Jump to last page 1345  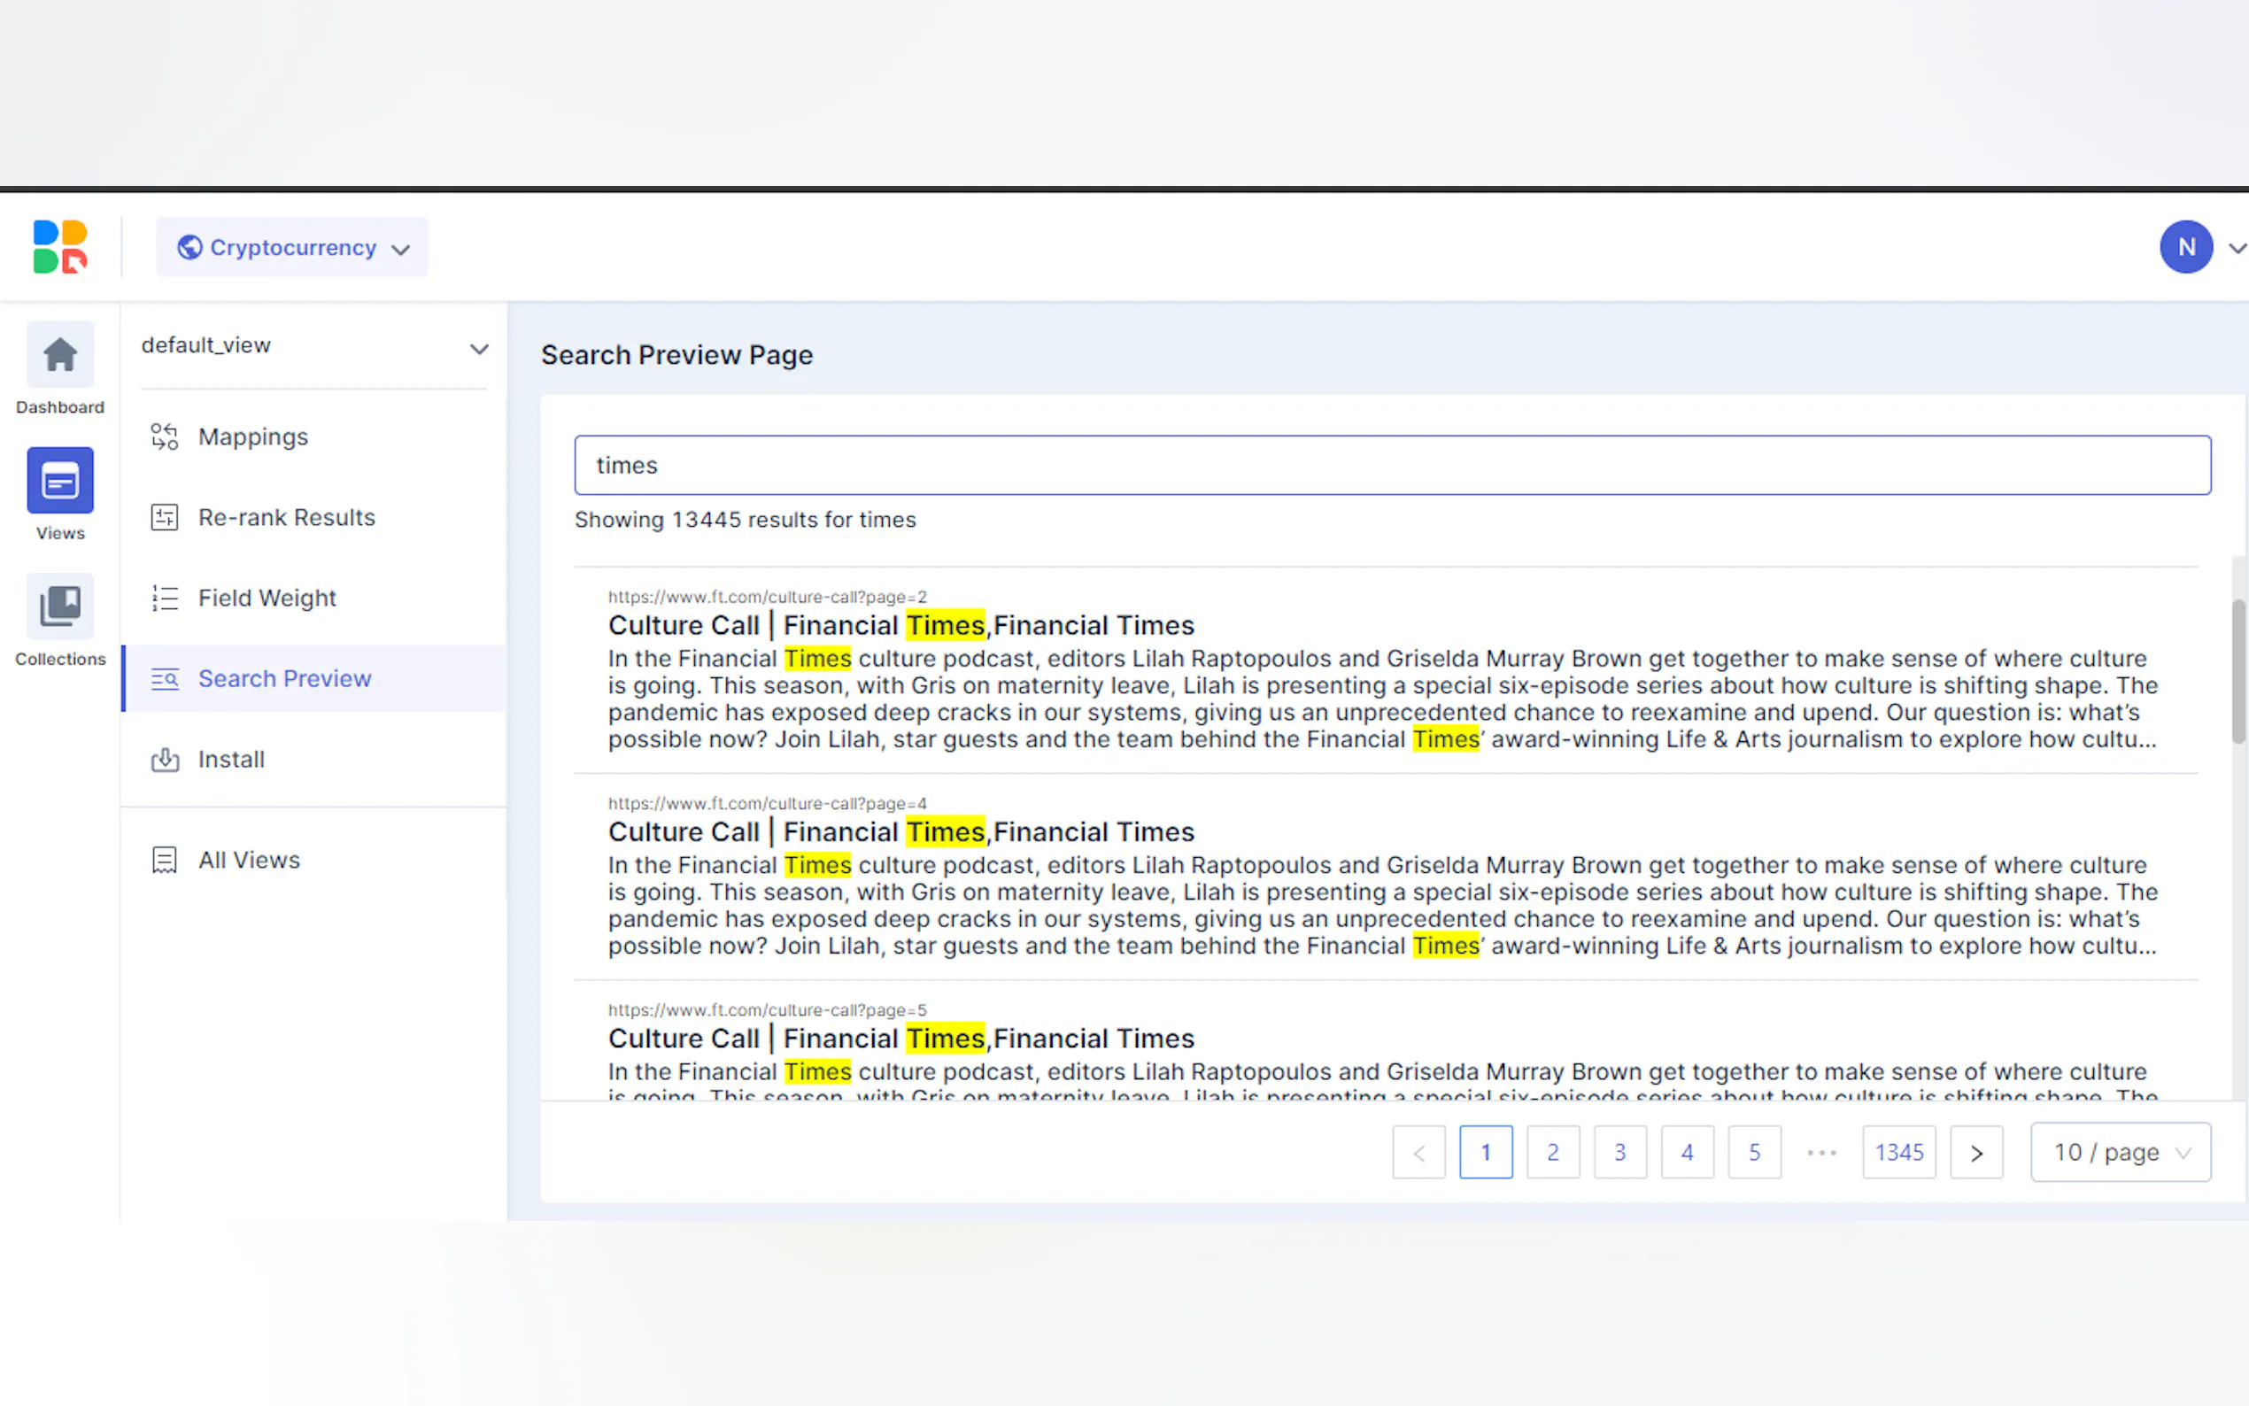[x=1898, y=1153]
